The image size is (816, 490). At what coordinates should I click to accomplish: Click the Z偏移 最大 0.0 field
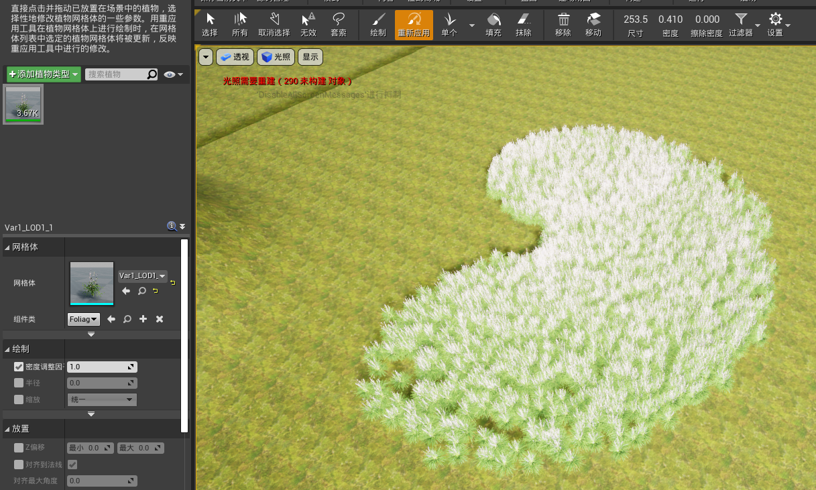141,448
